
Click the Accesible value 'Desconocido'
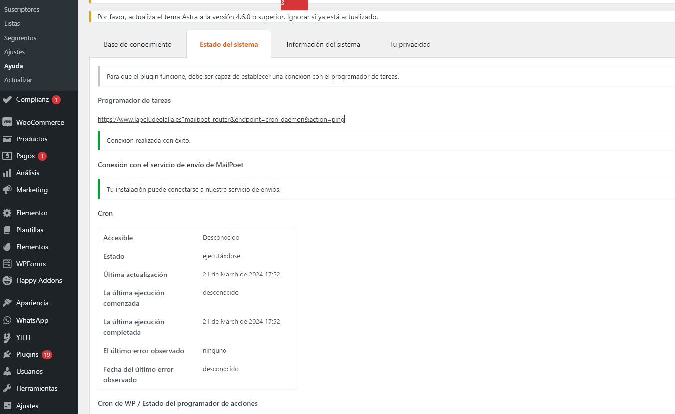[221, 237]
